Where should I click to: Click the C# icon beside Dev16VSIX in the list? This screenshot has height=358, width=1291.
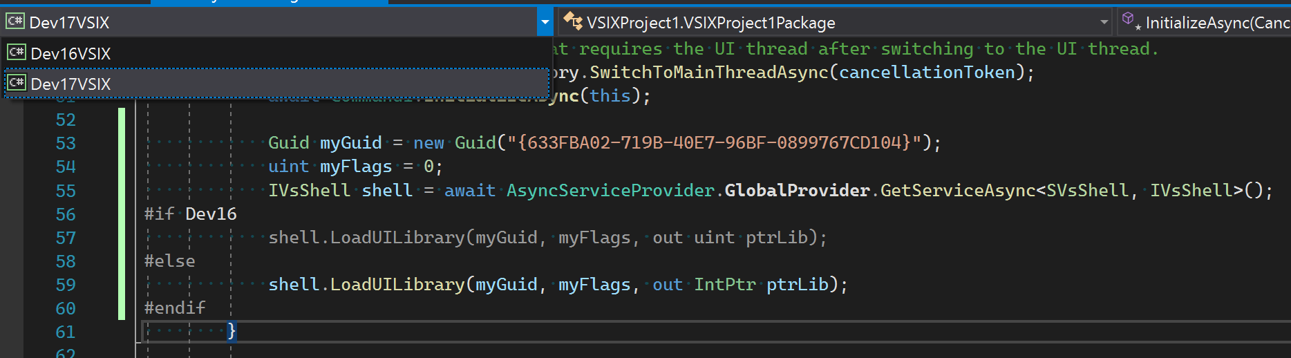(x=17, y=53)
